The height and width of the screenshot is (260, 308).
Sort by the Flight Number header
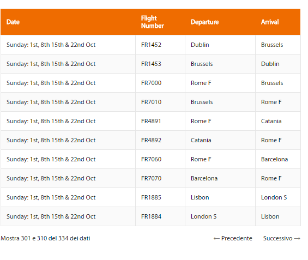(152, 22)
